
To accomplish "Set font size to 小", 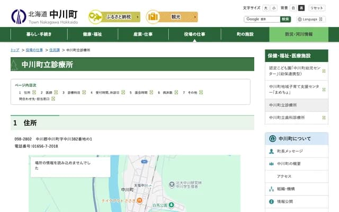I will [x=274, y=8].
